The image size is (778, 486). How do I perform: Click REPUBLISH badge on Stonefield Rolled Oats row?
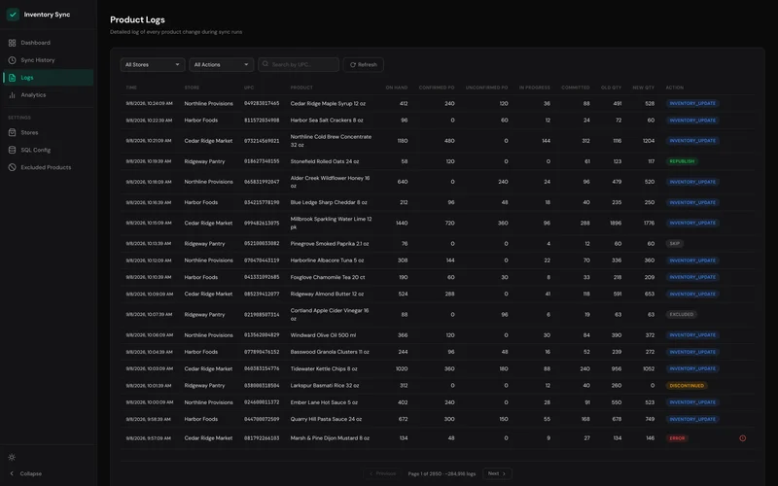pyautogui.click(x=683, y=161)
